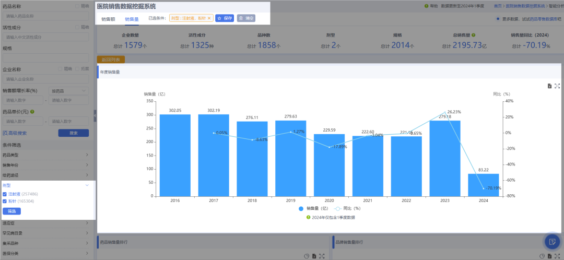564x260 pixels.
Task: Expand the 给药途径 filter
Action: point(45,175)
